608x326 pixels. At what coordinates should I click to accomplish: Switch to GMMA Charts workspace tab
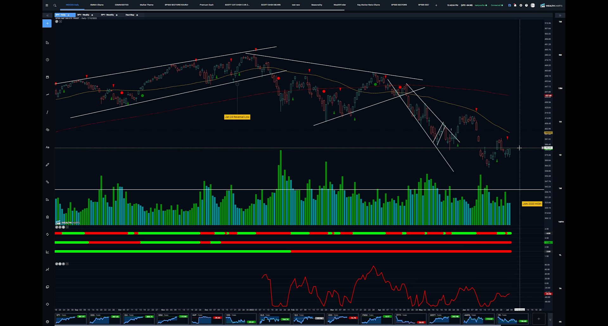pos(97,5)
